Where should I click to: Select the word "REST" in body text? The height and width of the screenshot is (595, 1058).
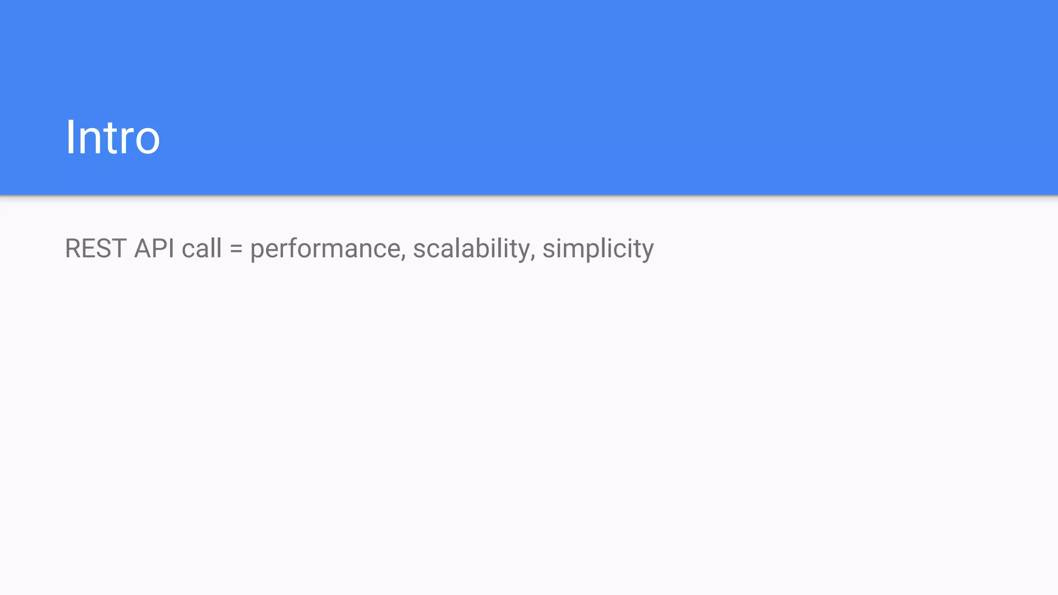pyautogui.click(x=96, y=248)
